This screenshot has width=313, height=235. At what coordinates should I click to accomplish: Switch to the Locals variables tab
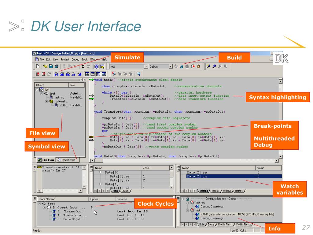[x=125, y=191]
